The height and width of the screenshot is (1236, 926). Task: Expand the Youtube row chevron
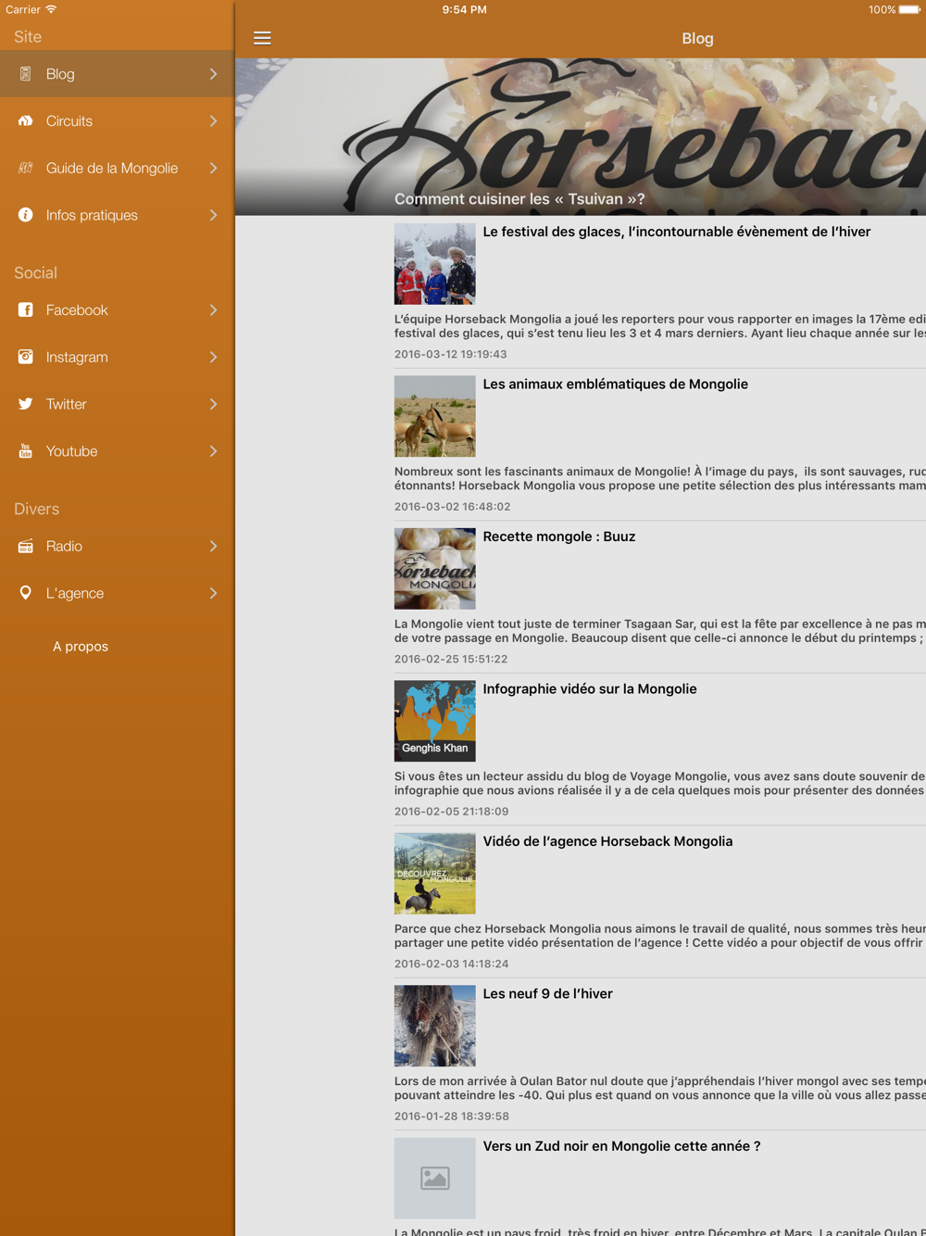click(213, 451)
